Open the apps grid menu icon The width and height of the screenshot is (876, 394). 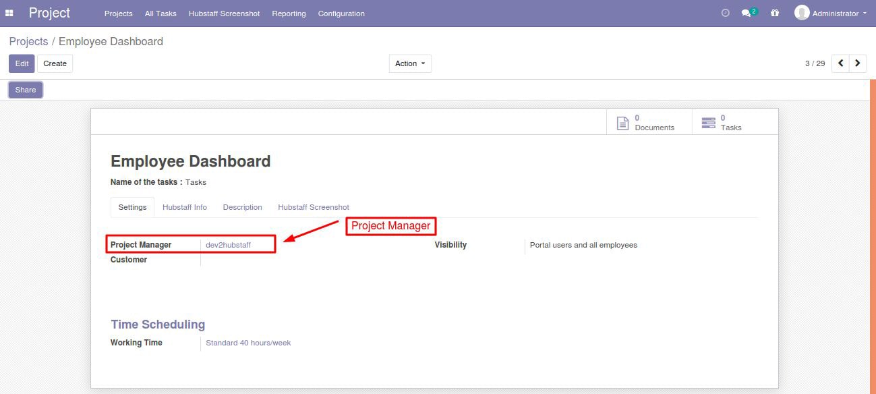(x=9, y=13)
